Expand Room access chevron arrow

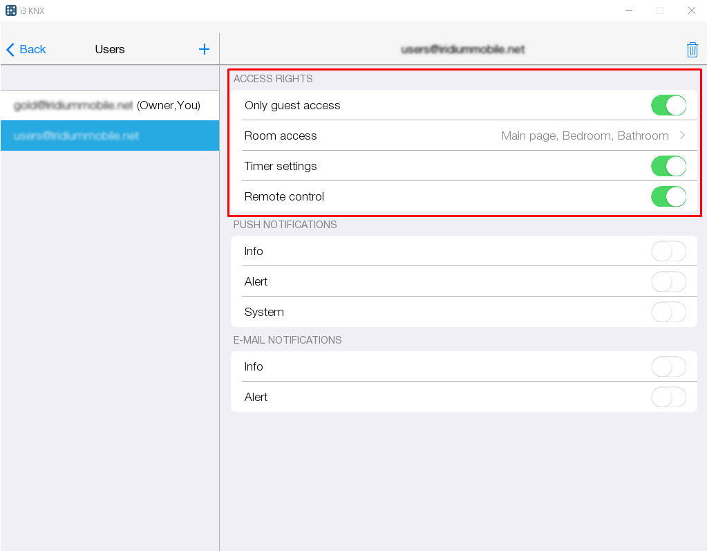pos(683,136)
